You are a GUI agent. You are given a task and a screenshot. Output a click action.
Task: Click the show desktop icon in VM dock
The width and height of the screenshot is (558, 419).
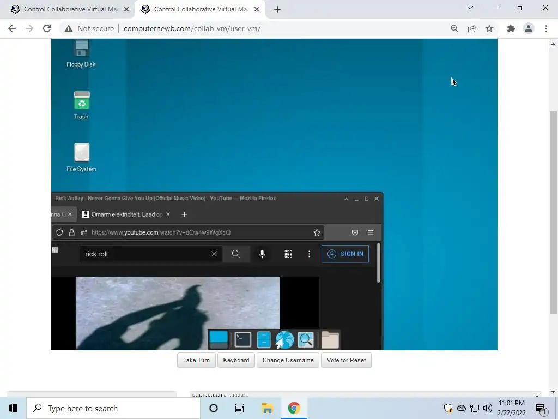pyautogui.click(x=219, y=339)
